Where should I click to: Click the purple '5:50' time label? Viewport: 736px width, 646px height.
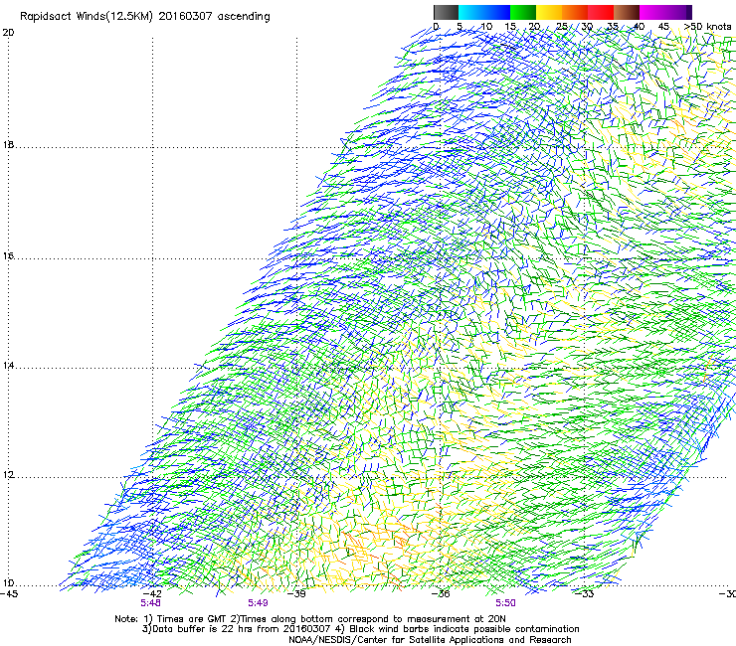point(505,603)
